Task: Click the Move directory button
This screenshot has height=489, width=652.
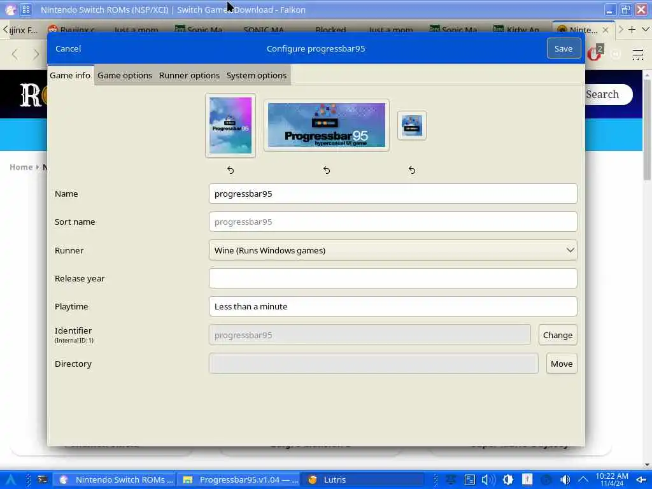Action: pyautogui.click(x=562, y=364)
